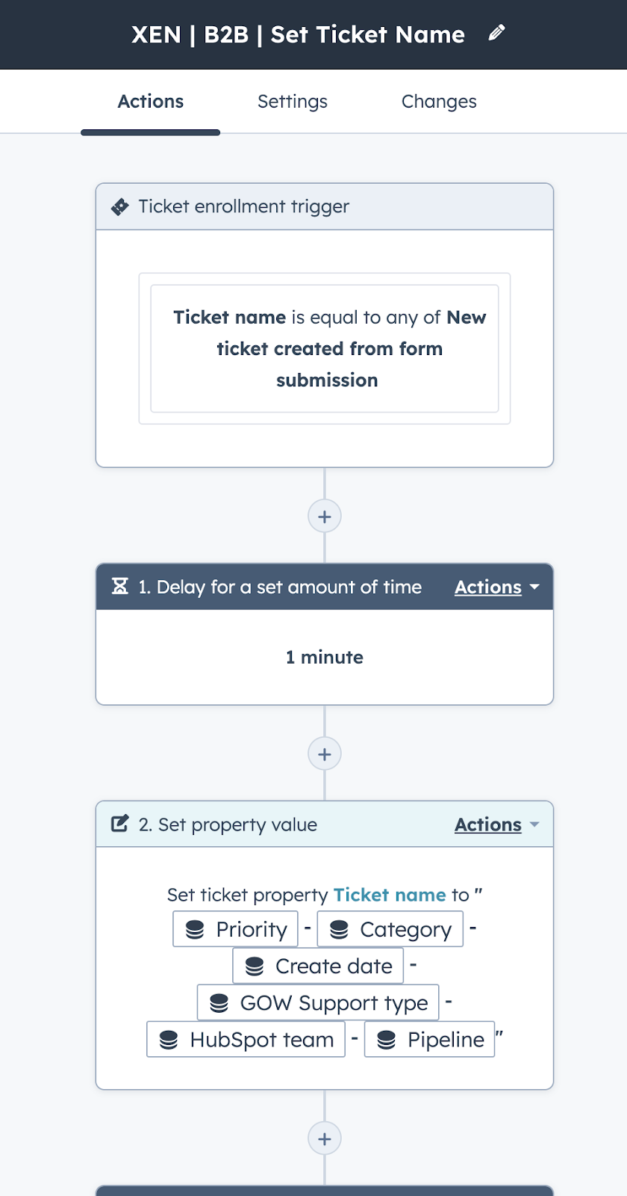The height and width of the screenshot is (1196, 627).
Task: Expand Actions menu on Set property value
Action: click(x=496, y=824)
